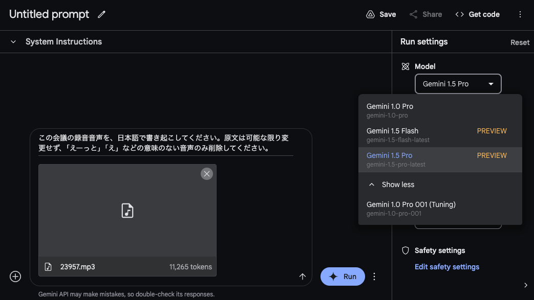534x300 pixels.
Task: Click the 23957.mp3 audio file thumbnail
Action: [127, 211]
